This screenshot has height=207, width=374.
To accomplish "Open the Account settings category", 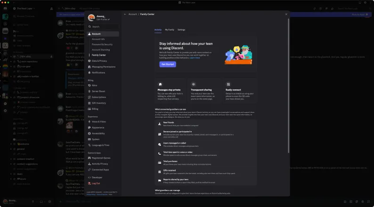I will pos(103,34).
